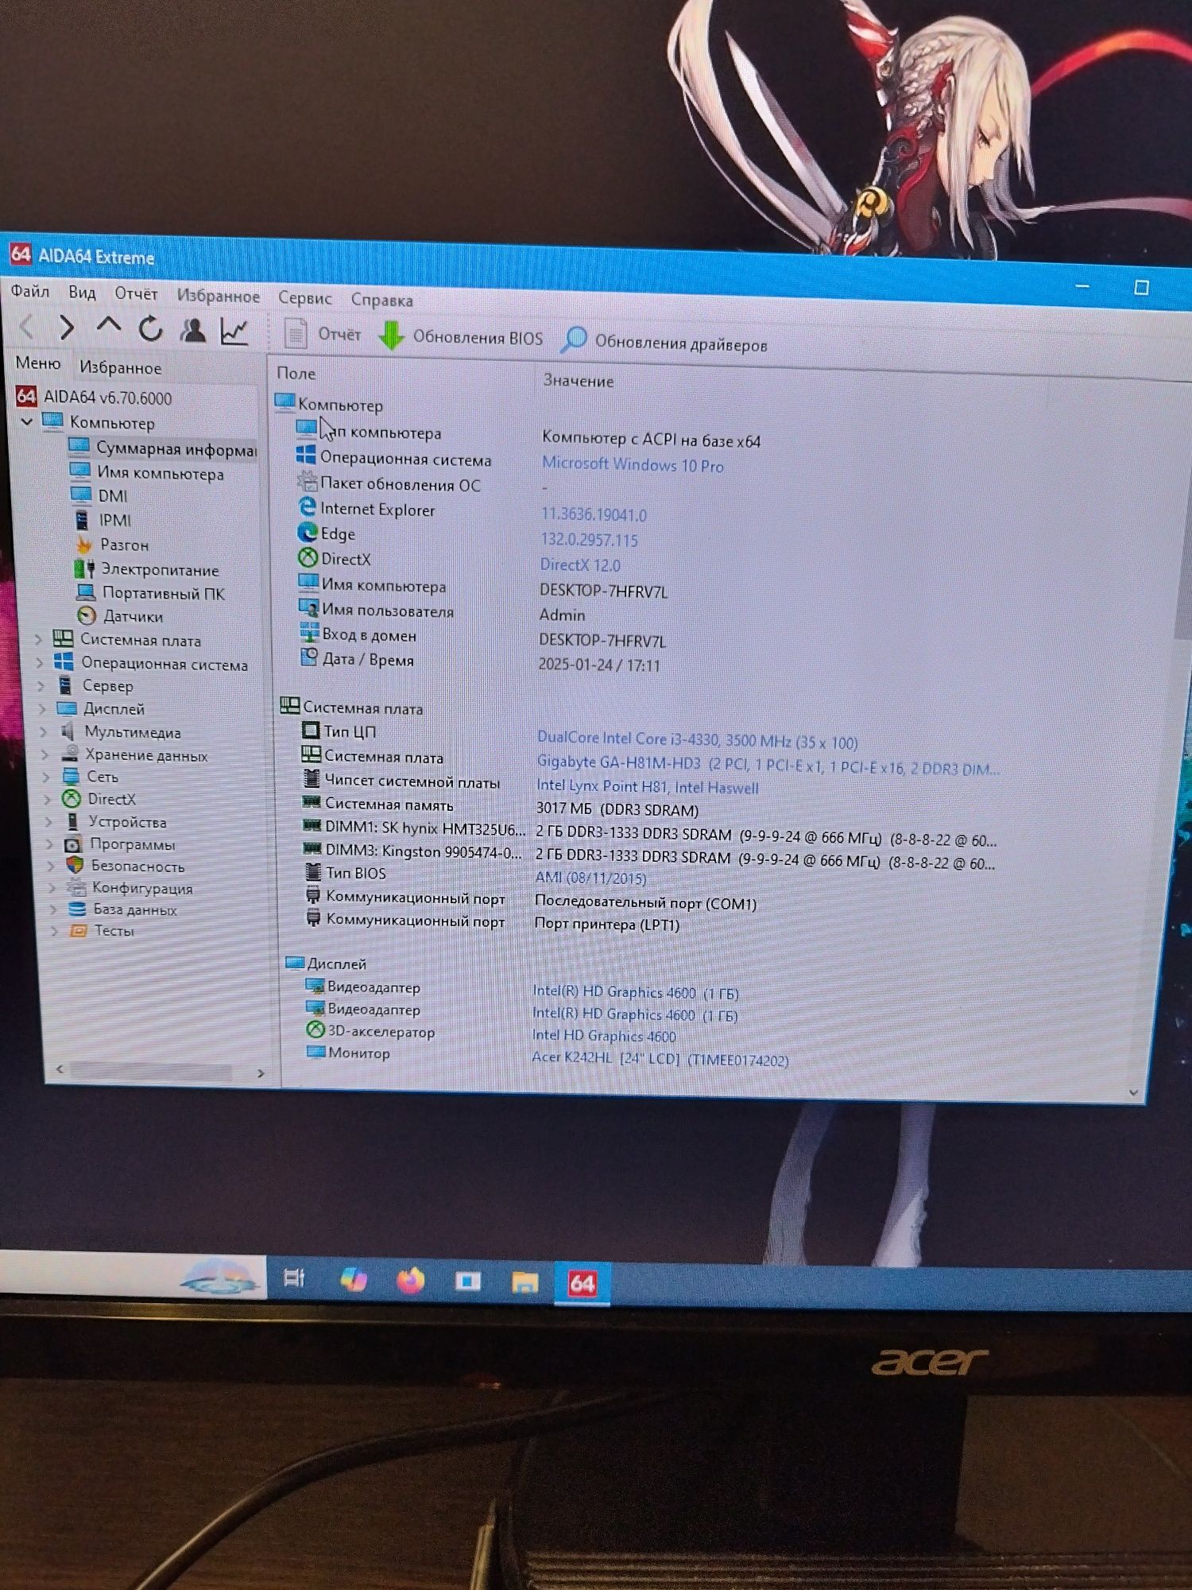Viewport: 1192px width, 1590px height.
Task: Open the graph chart toolbar icon
Action: coord(235,332)
